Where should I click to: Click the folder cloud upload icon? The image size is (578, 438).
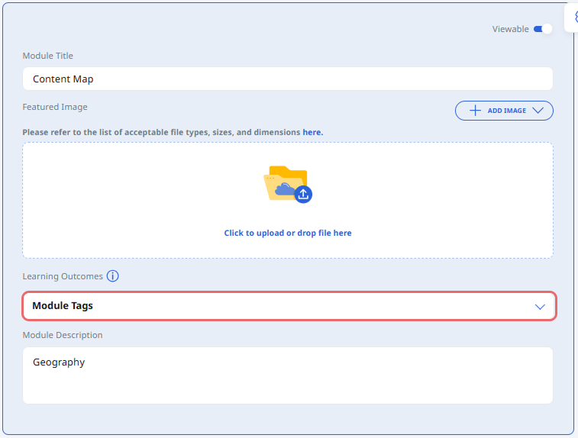pyautogui.click(x=285, y=183)
